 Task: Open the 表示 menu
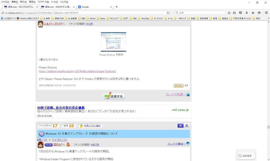23,2
